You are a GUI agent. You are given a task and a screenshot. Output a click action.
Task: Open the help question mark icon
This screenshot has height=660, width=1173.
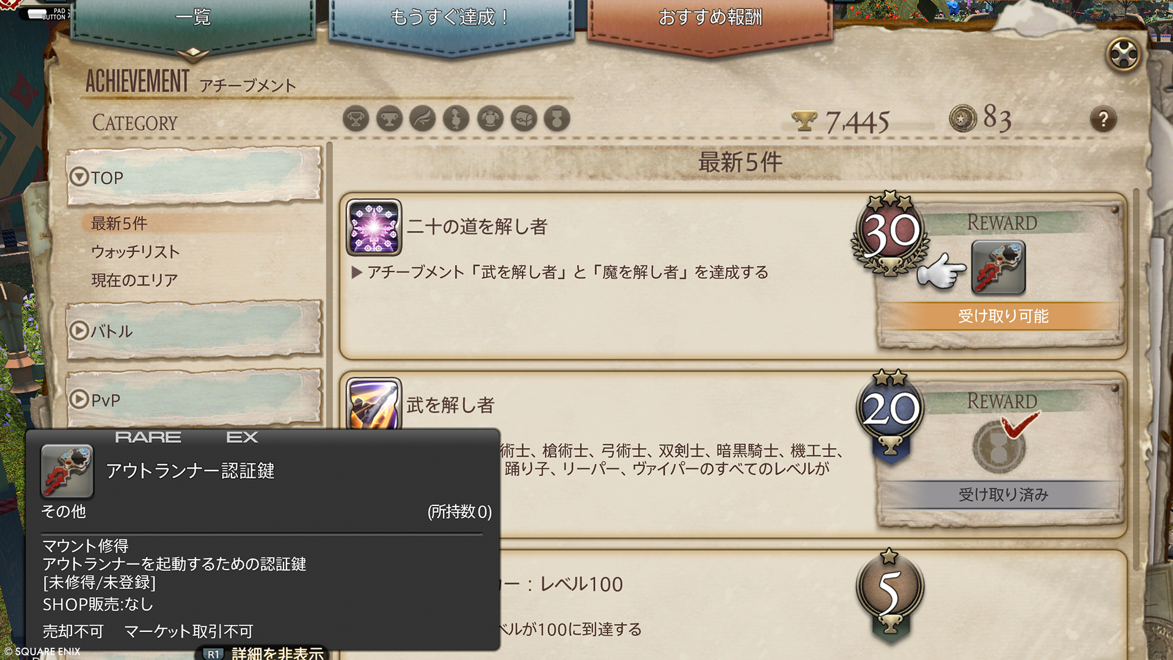point(1103,119)
